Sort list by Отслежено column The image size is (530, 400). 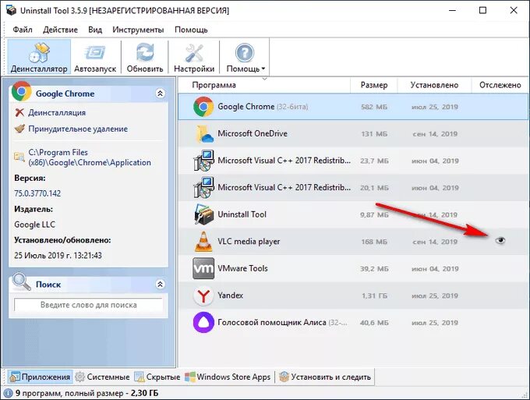tap(500, 85)
